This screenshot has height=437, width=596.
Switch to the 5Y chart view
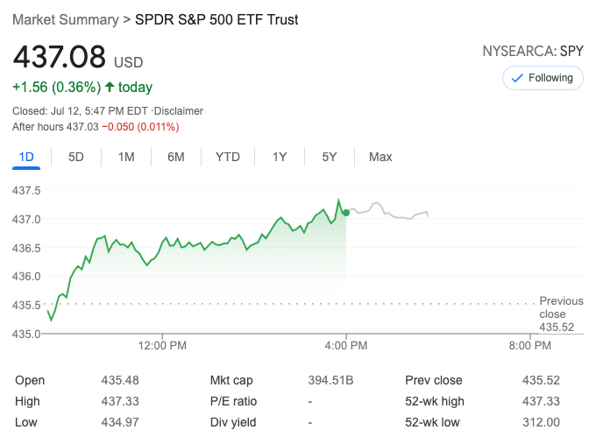(330, 157)
